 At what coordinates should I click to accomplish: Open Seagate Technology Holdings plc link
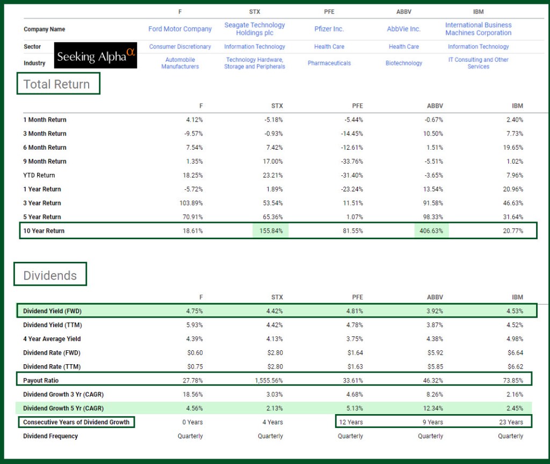(x=255, y=29)
